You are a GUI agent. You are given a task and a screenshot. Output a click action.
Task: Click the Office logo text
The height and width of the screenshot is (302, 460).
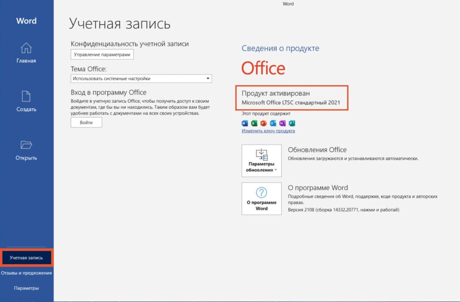pos(263,68)
